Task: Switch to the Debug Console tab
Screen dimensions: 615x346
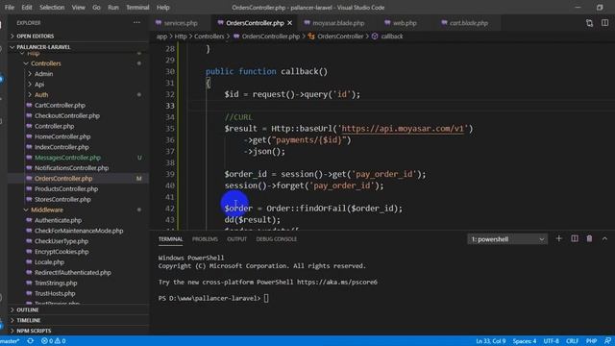Action: pyautogui.click(x=276, y=239)
